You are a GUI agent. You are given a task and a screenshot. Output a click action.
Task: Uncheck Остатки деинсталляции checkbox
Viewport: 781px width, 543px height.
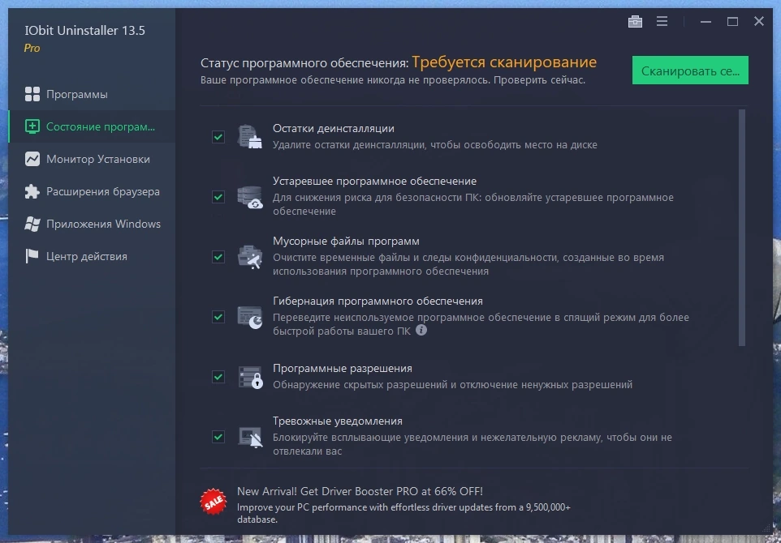coord(218,137)
